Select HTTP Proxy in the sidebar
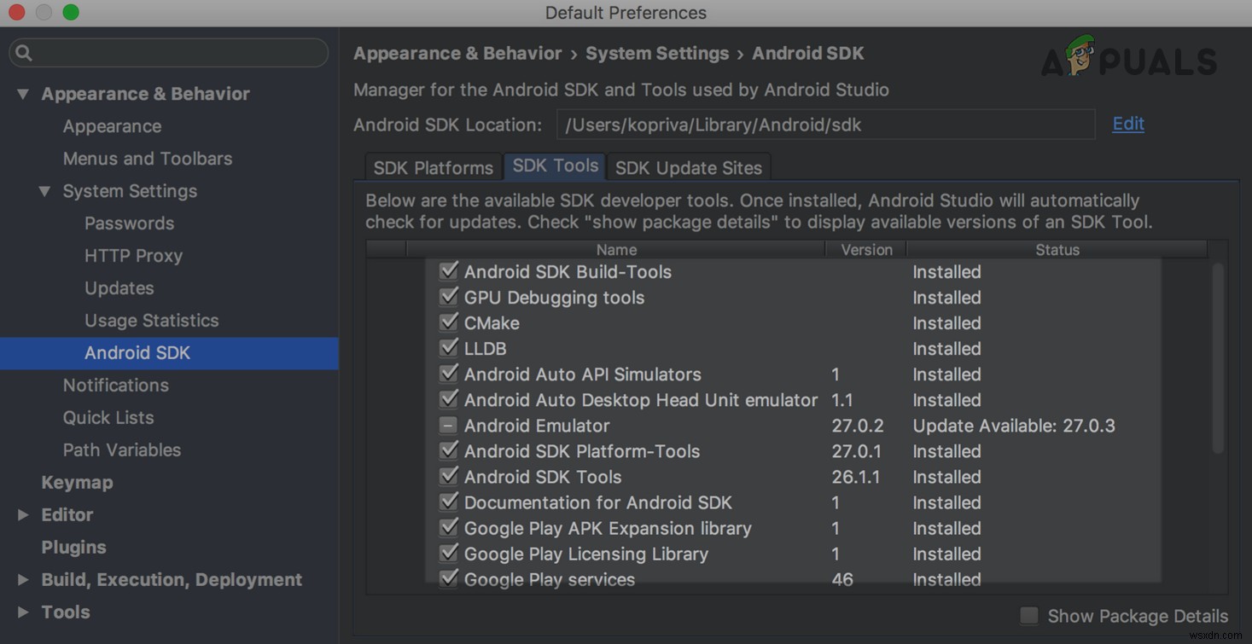The image size is (1252, 644). tap(132, 255)
